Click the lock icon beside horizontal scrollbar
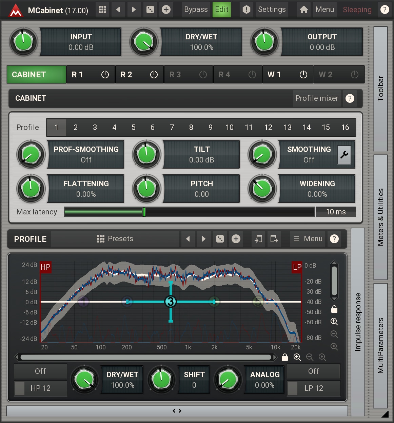This screenshot has width=394, height=423. pos(285,357)
